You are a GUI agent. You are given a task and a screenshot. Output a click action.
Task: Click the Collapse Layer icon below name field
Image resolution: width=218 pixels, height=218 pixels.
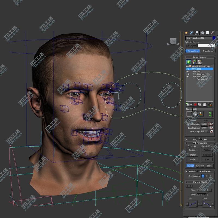coord(201,114)
